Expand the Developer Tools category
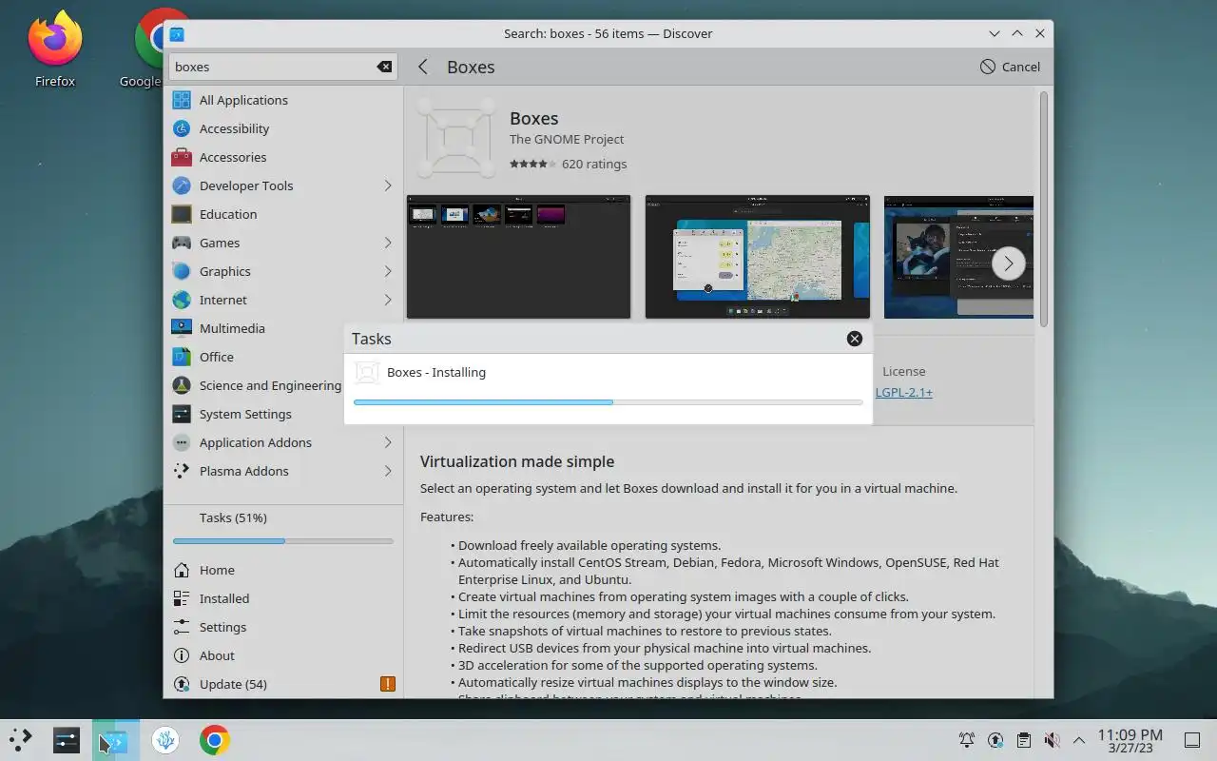This screenshot has width=1217, height=761. coord(388,185)
